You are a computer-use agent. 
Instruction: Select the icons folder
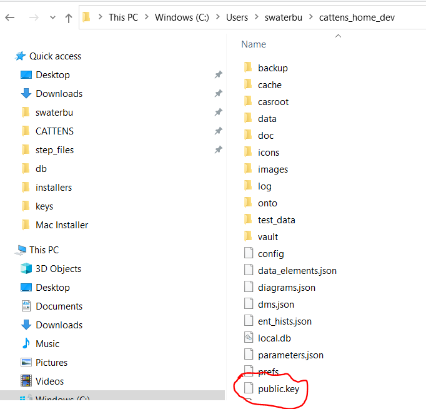click(x=269, y=153)
